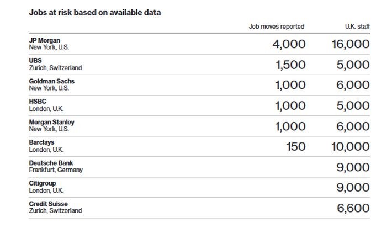392x233 pixels.
Task: Click Barclays' 10,000 U.K. staff value
Action: (351, 147)
